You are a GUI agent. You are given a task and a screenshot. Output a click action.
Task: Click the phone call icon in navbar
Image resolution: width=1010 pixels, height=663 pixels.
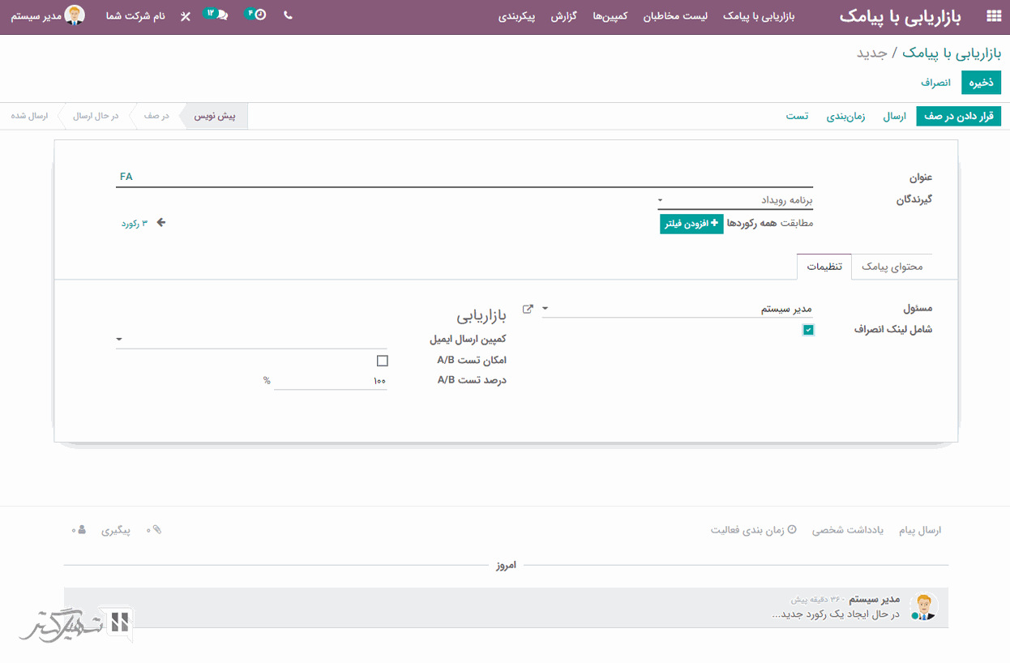coord(288,15)
